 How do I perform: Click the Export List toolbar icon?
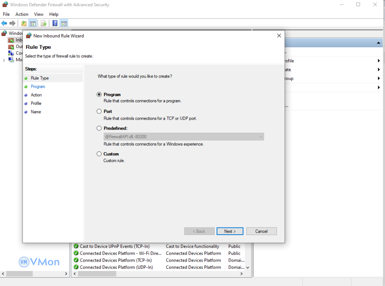coord(44,23)
